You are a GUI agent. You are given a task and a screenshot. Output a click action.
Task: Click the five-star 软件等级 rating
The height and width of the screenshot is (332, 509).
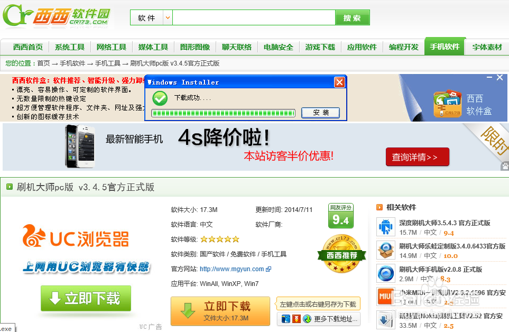(x=220, y=239)
